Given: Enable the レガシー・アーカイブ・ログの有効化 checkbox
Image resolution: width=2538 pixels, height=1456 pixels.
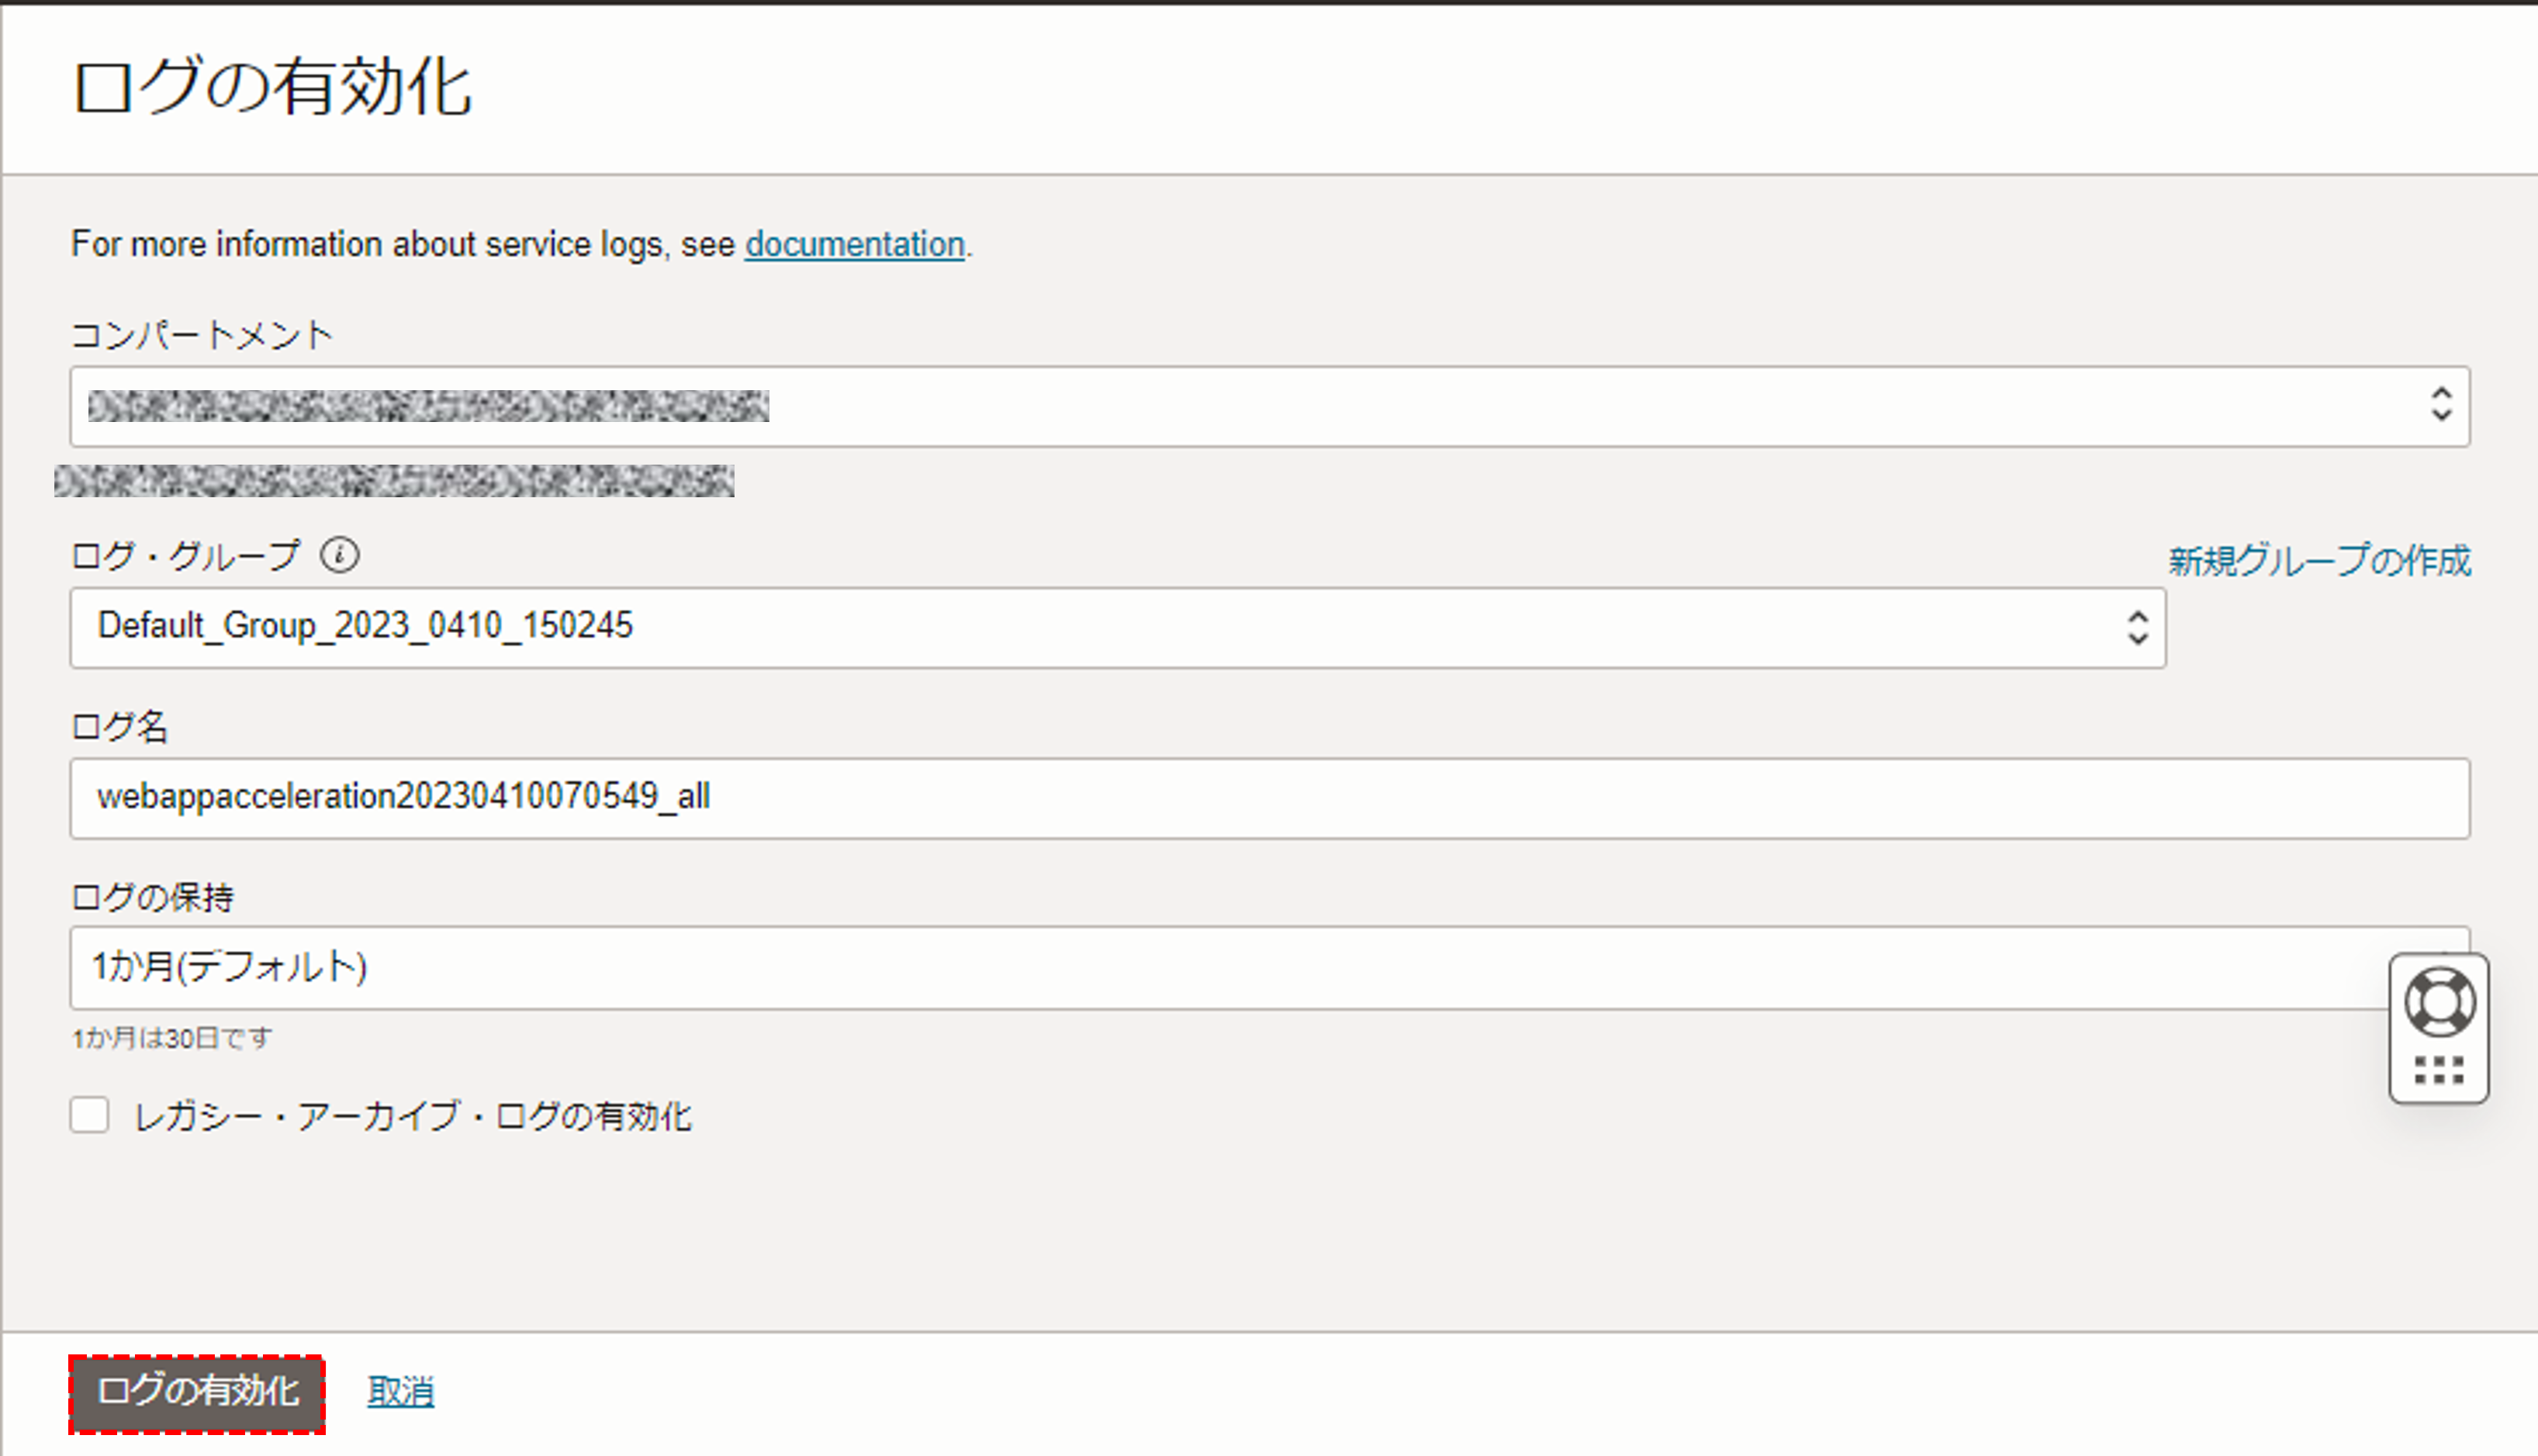Looking at the screenshot, I should [90, 1116].
